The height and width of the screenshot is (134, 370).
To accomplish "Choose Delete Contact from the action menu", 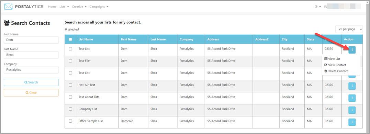I will pyautogui.click(x=336, y=71).
